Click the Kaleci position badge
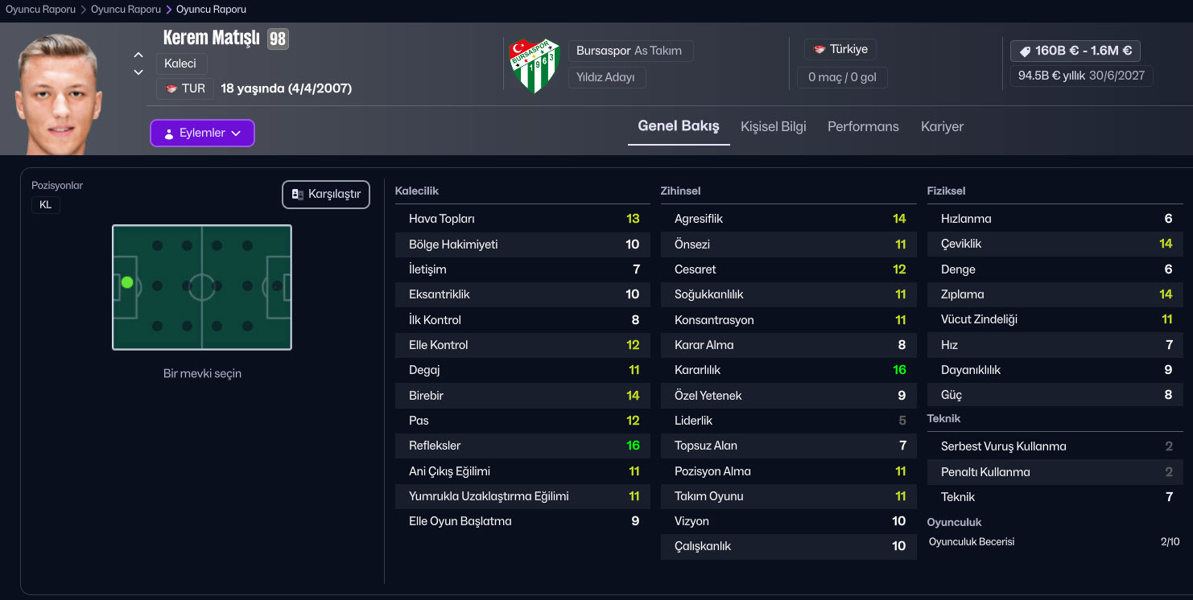The image size is (1193, 600). 180,64
